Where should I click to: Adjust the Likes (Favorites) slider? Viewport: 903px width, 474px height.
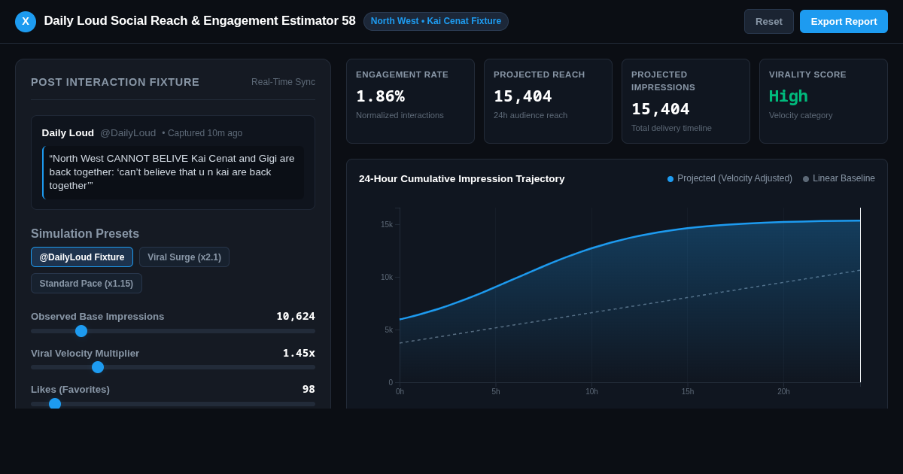[x=173, y=403]
